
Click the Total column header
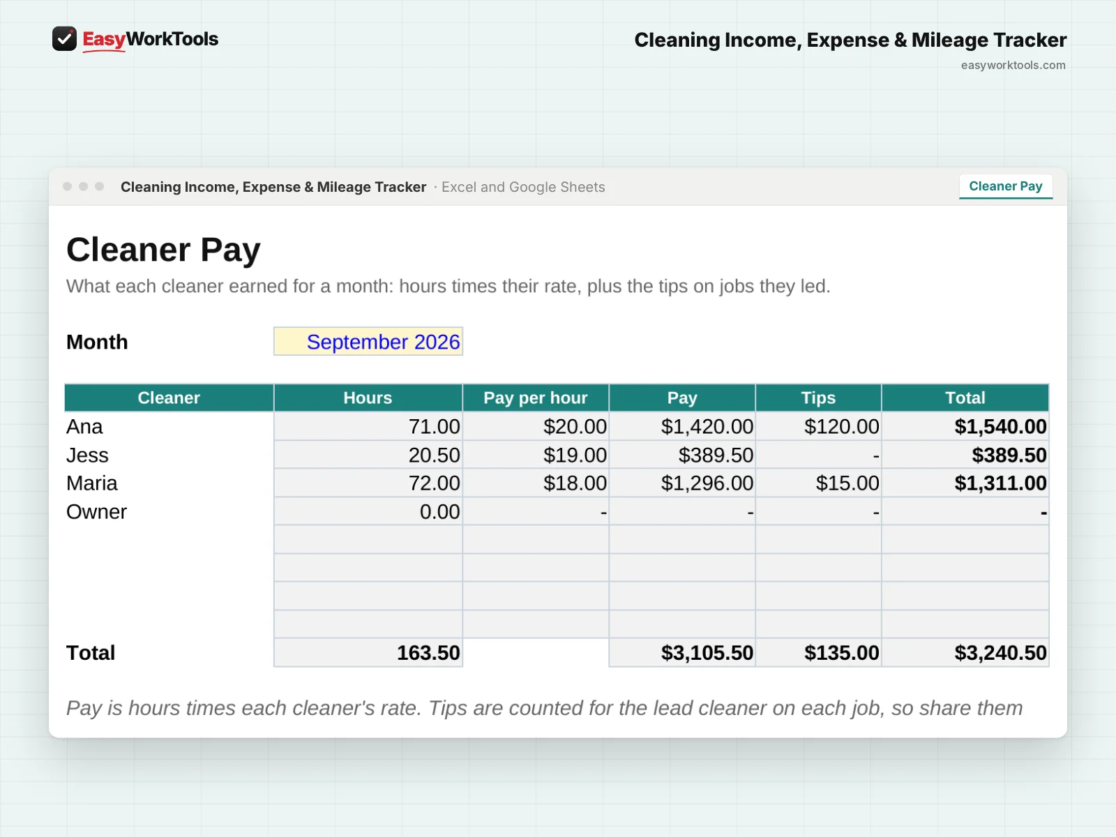(x=965, y=398)
